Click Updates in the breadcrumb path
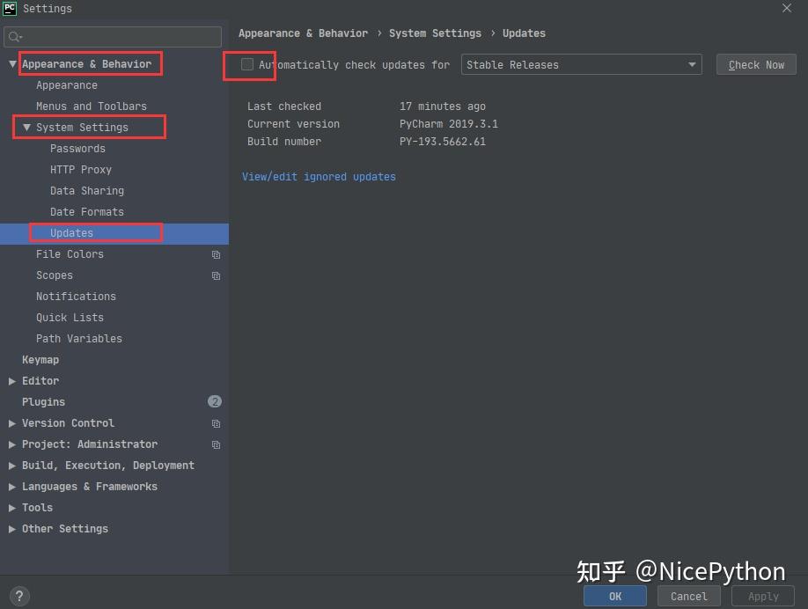808x609 pixels. tap(524, 33)
